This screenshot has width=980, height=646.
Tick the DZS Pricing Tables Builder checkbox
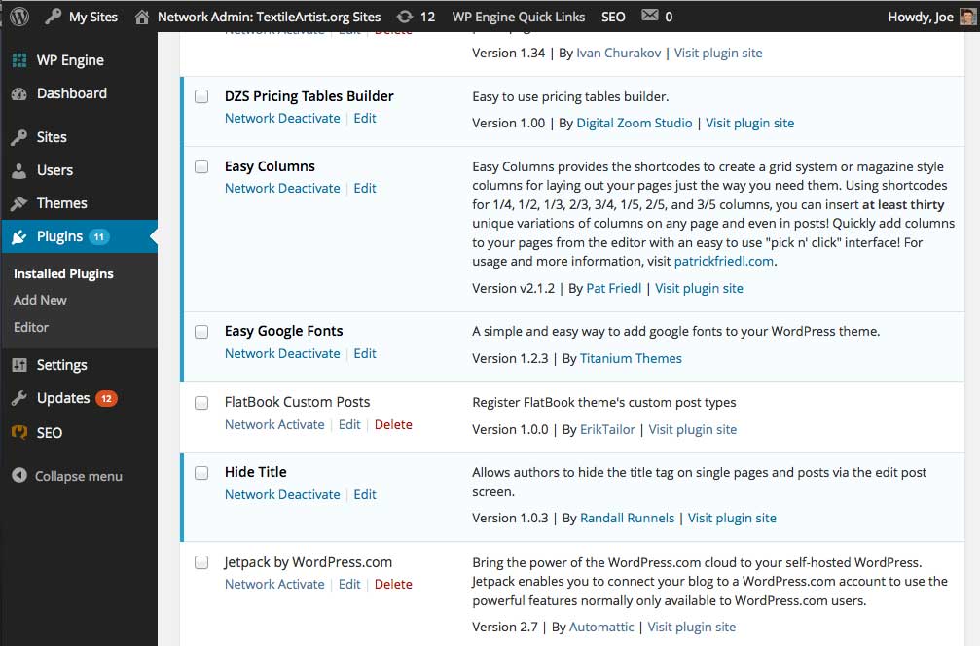(x=201, y=96)
